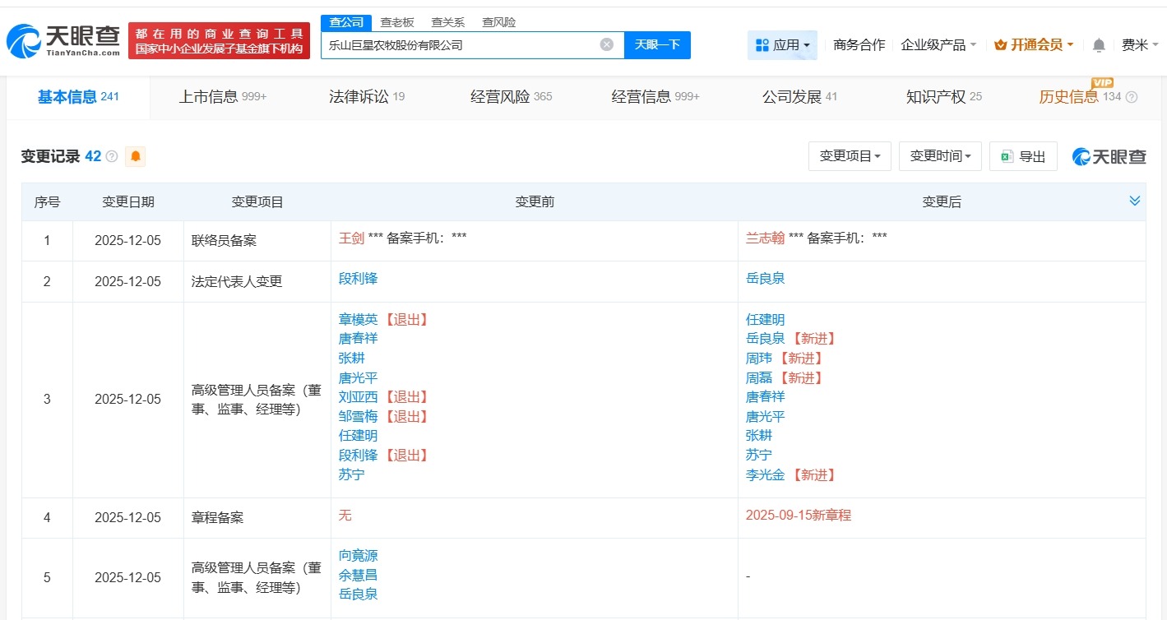1167x620 pixels.
Task: Open the 开通会员 membership dropdown
Action: coord(1034,45)
